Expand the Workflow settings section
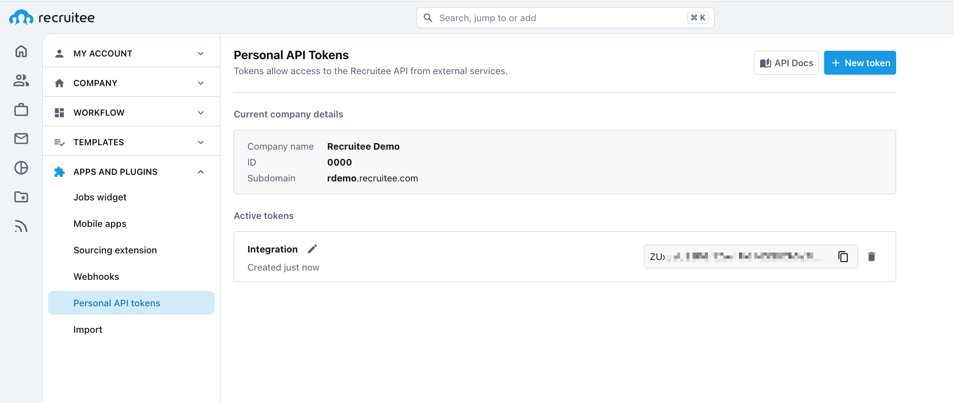Screen dimensions: 954x403 [x=131, y=113]
